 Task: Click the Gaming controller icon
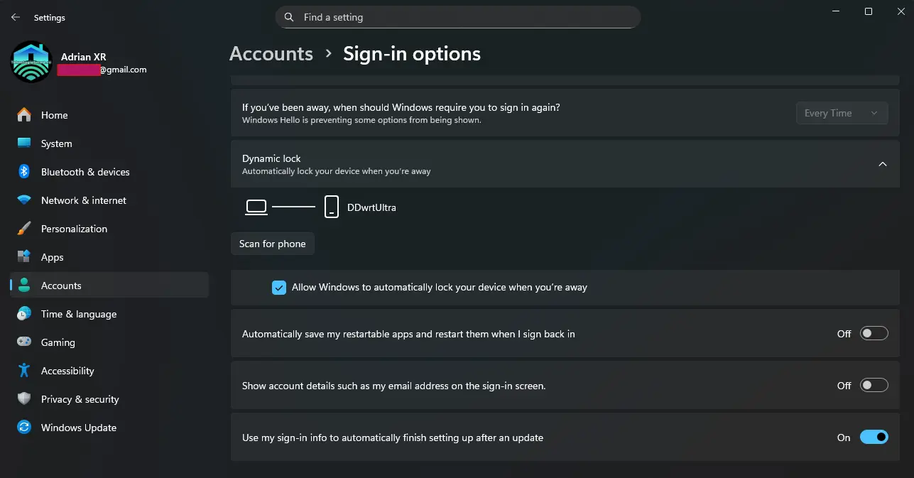point(24,342)
